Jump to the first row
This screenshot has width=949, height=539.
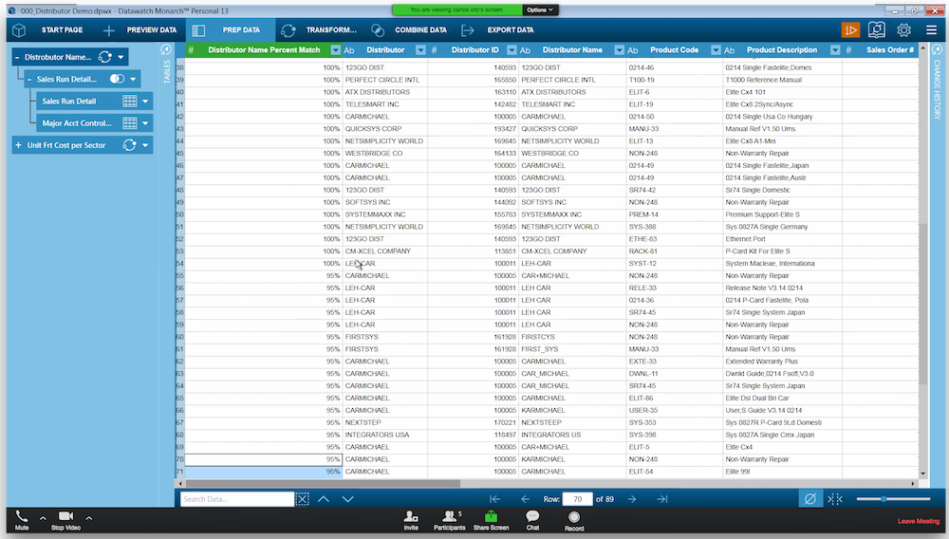[x=494, y=499]
